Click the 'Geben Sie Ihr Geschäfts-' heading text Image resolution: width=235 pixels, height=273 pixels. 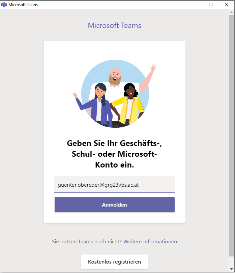pos(114,143)
